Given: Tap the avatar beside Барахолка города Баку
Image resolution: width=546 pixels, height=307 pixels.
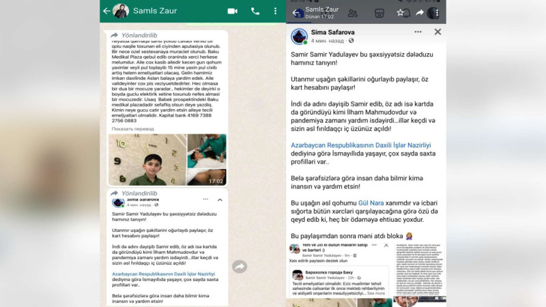Looking at the screenshot, I should click(298, 275).
